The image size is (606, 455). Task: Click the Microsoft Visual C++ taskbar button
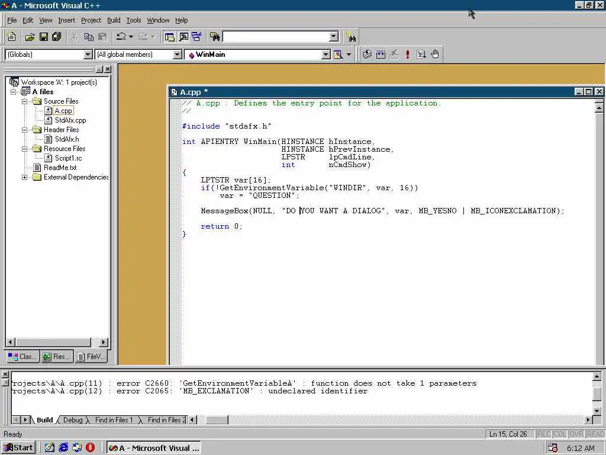(x=154, y=448)
